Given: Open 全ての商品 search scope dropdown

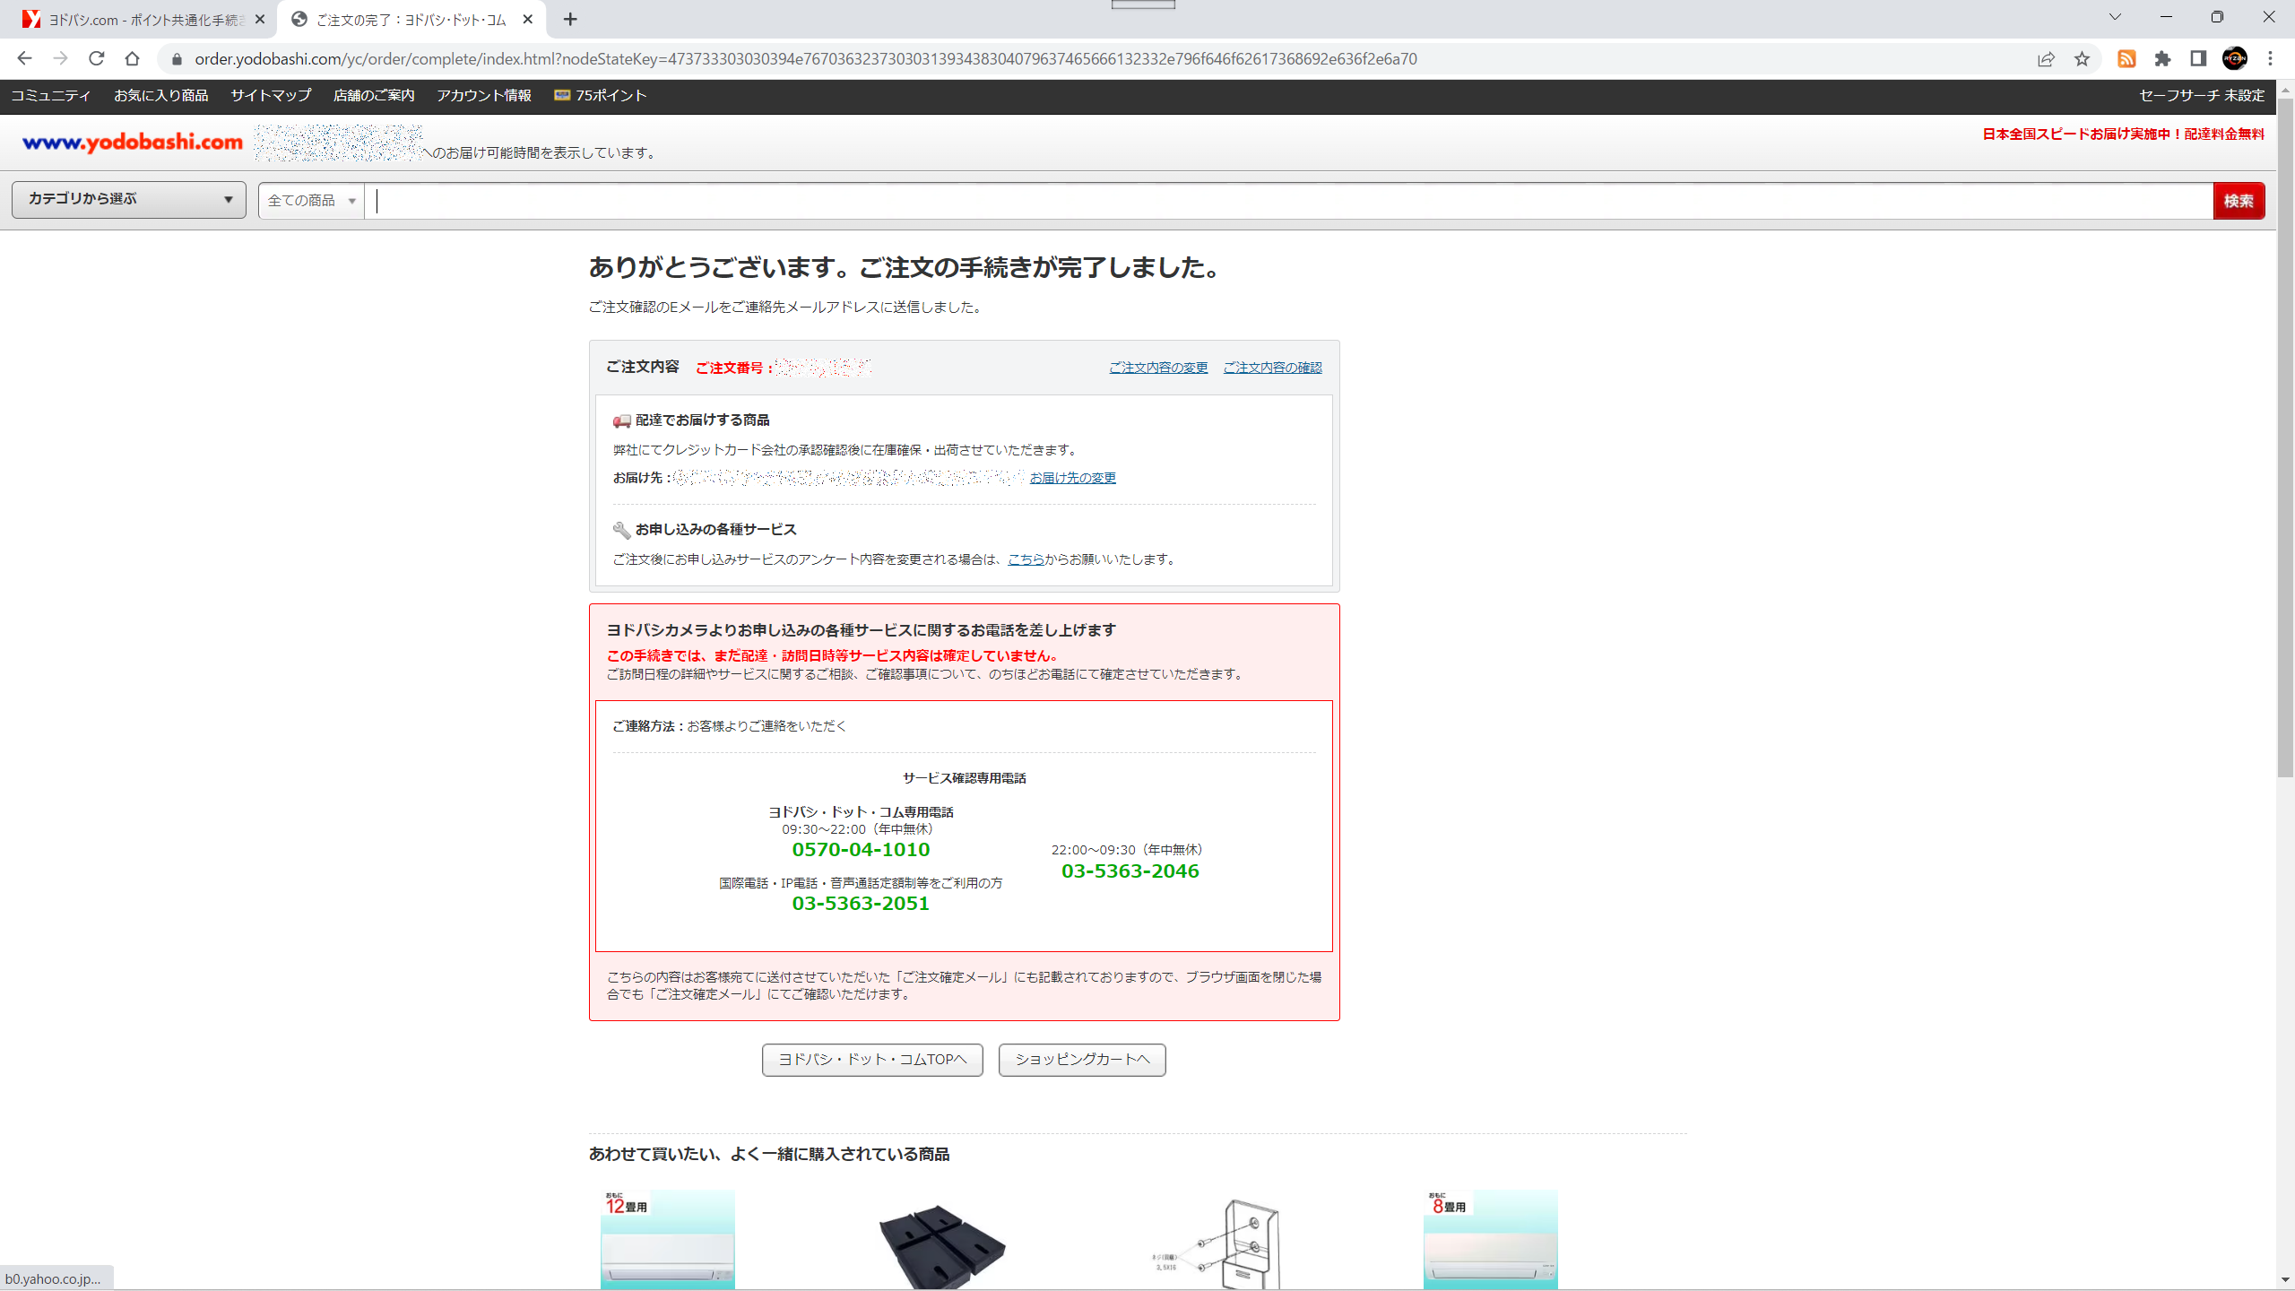Looking at the screenshot, I should click(311, 201).
